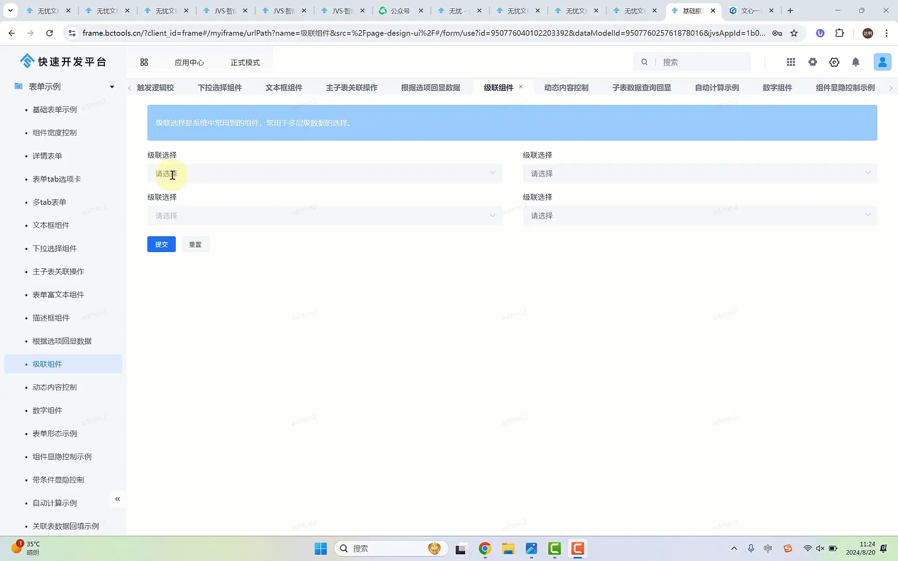Open 基础表单示例 in sidebar

(x=55, y=110)
